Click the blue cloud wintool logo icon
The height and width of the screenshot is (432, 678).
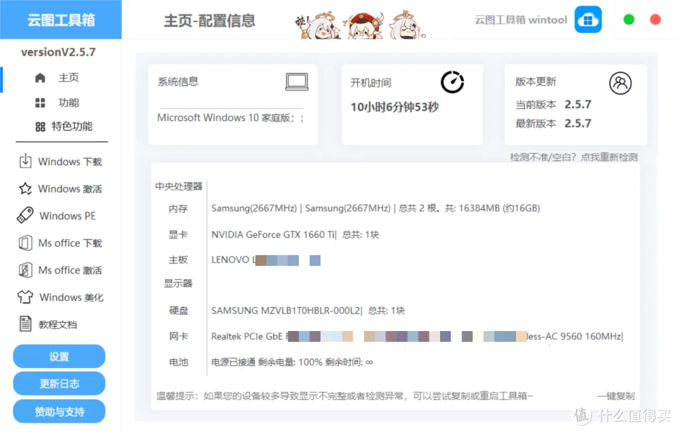[588, 19]
